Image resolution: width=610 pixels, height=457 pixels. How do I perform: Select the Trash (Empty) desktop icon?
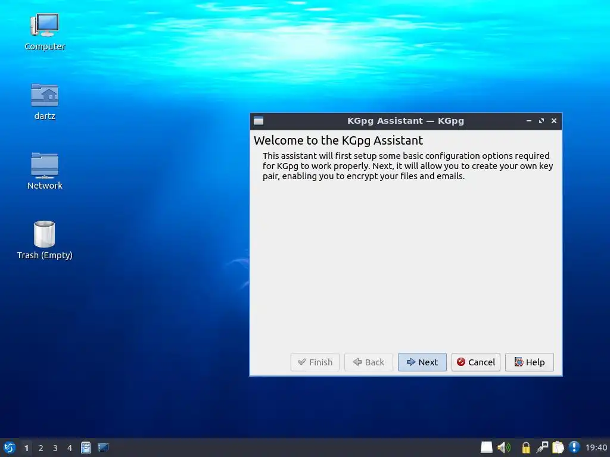[44, 240]
